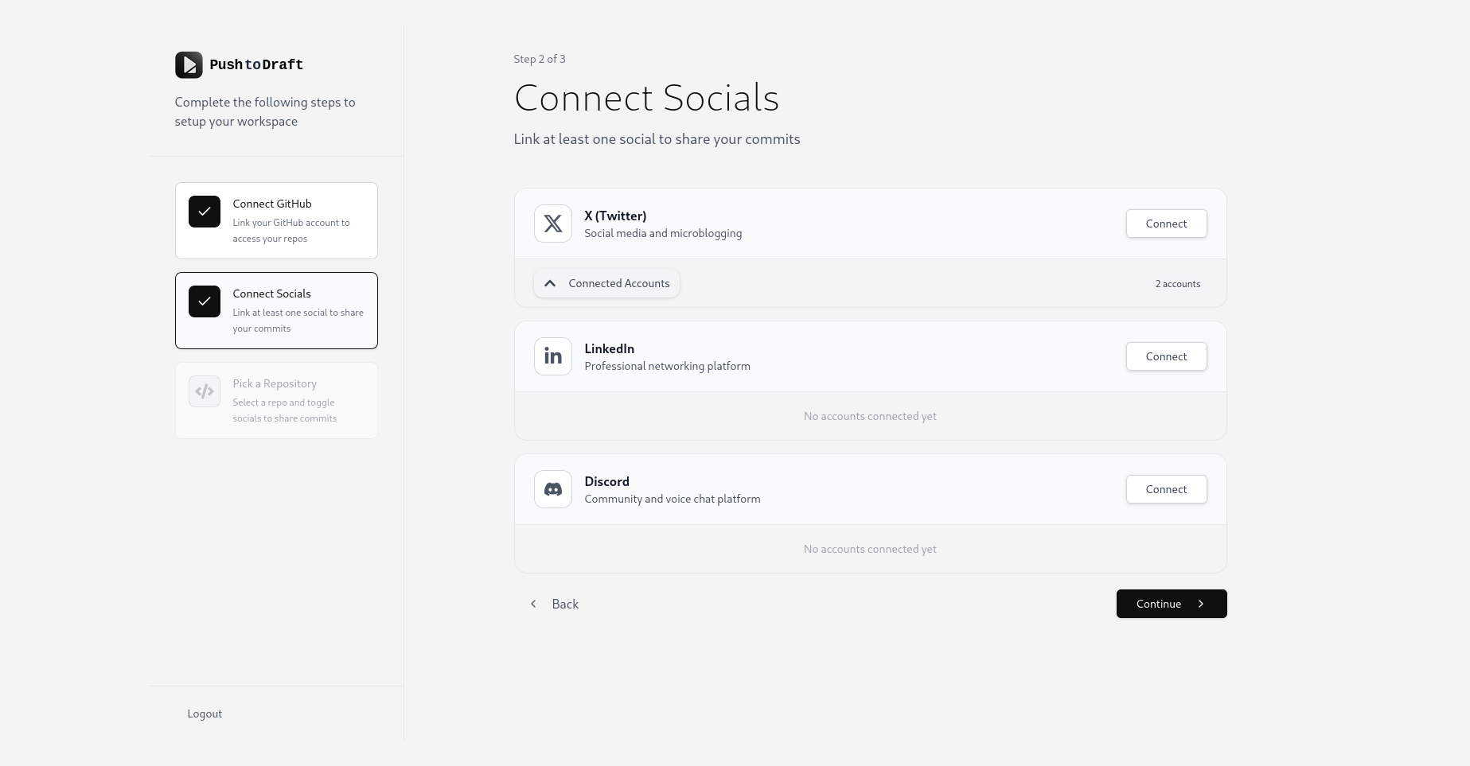Viewport: 1470px width, 766px height.
Task: Click 'Complete the following steps' sidebar text
Action: pyautogui.click(x=265, y=111)
